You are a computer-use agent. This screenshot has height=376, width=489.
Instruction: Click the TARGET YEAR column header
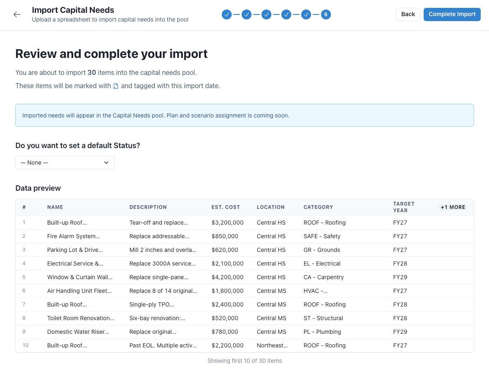(x=404, y=207)
